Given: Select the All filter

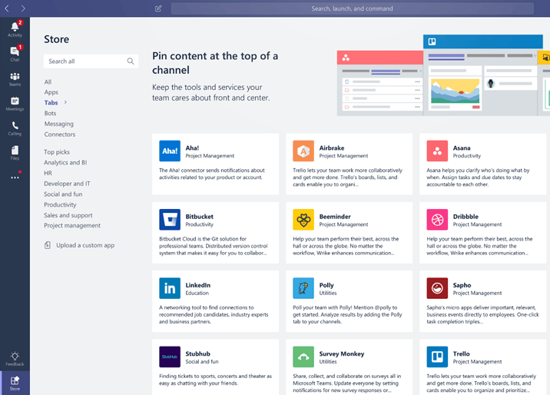Looking at the screenshot, I should 48,81.
